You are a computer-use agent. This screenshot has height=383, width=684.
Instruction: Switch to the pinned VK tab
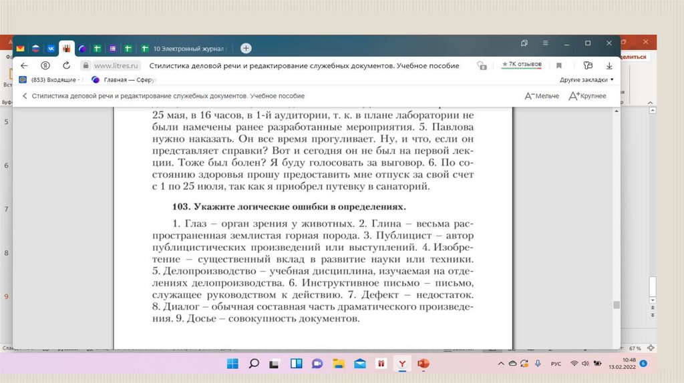[51, 49]
